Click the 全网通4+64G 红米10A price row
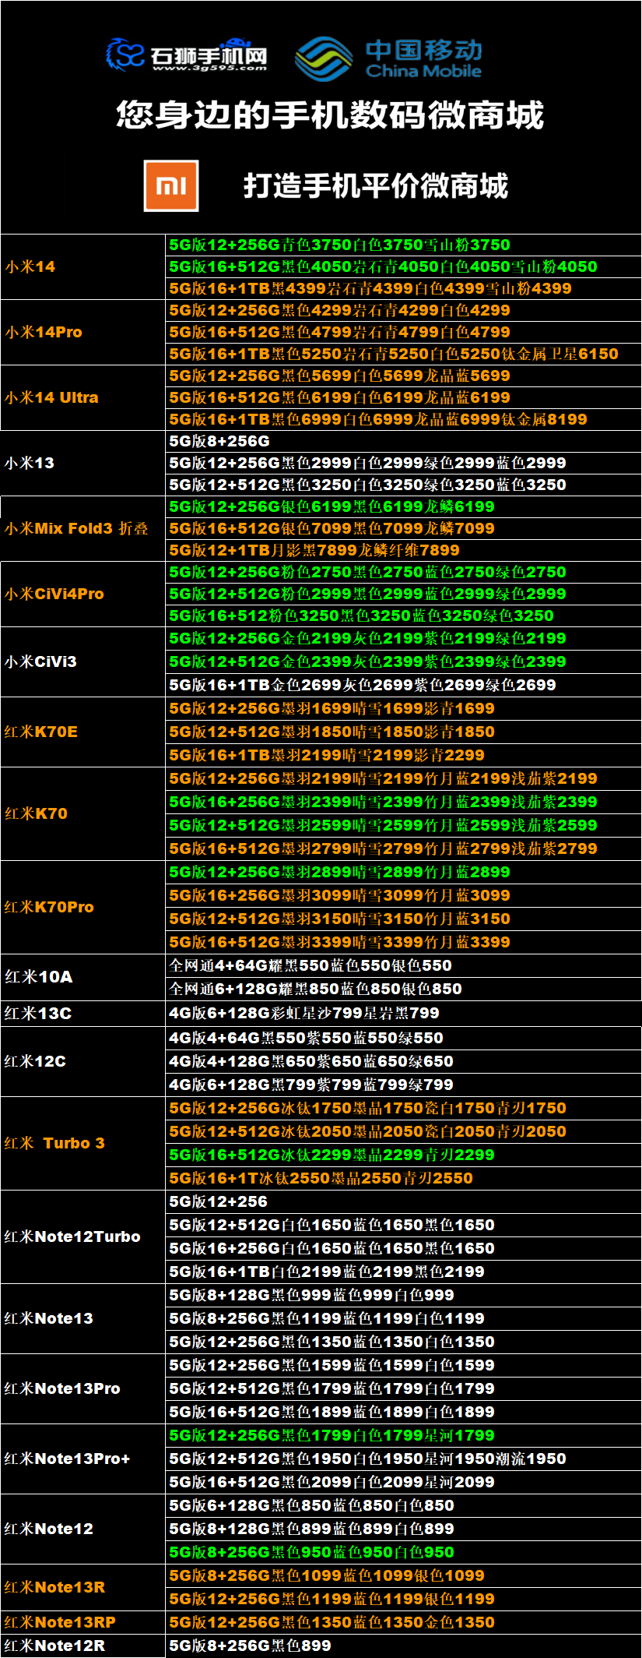Screen dimensions: 642x1658 [310, 965]
